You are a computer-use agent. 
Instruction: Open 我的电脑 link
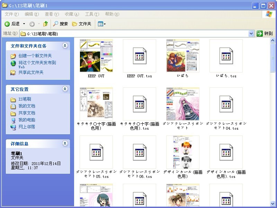[x=27, y=120]
